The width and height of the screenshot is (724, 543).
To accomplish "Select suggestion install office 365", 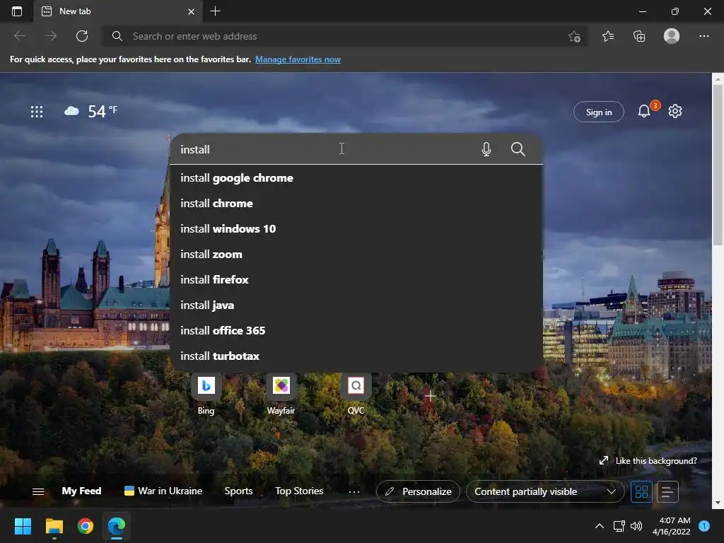I will point(356,331).
